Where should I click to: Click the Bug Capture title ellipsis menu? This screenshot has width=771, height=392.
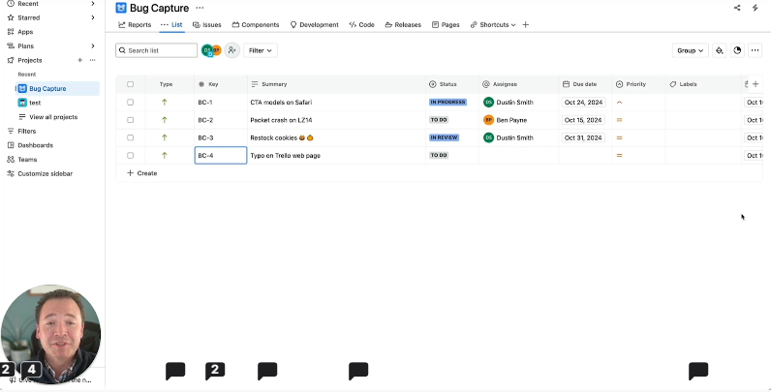200,8
